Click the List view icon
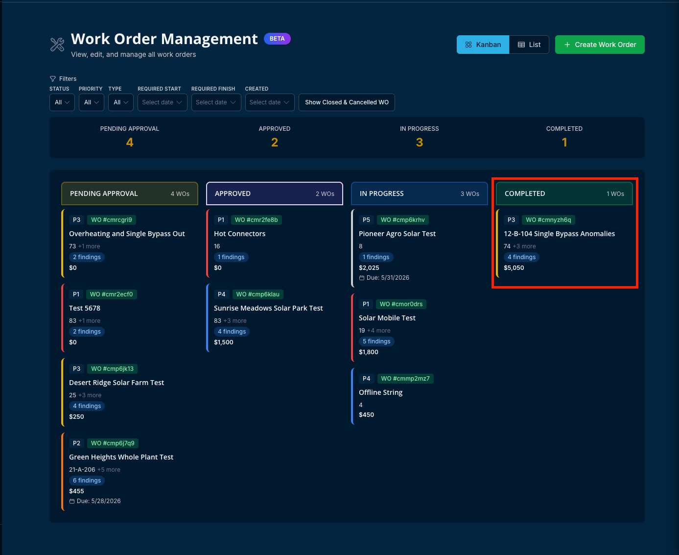 521,45
